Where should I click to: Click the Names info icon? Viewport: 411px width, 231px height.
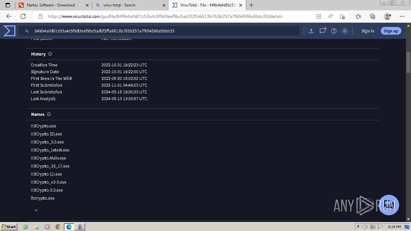click(x=49, y=114)
